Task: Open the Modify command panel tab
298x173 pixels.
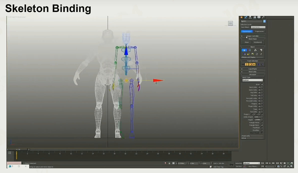Action: coord(246,17)
